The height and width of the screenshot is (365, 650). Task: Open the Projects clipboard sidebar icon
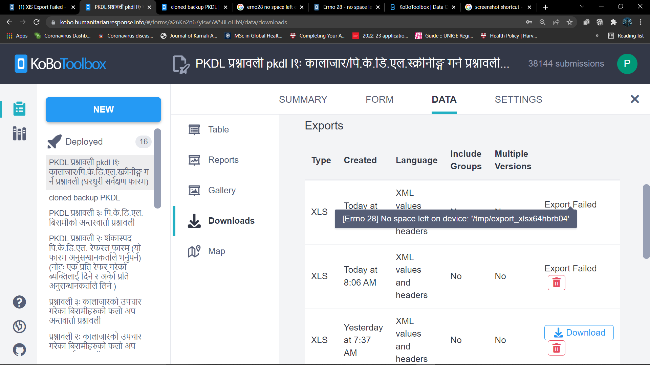(19, 109)
